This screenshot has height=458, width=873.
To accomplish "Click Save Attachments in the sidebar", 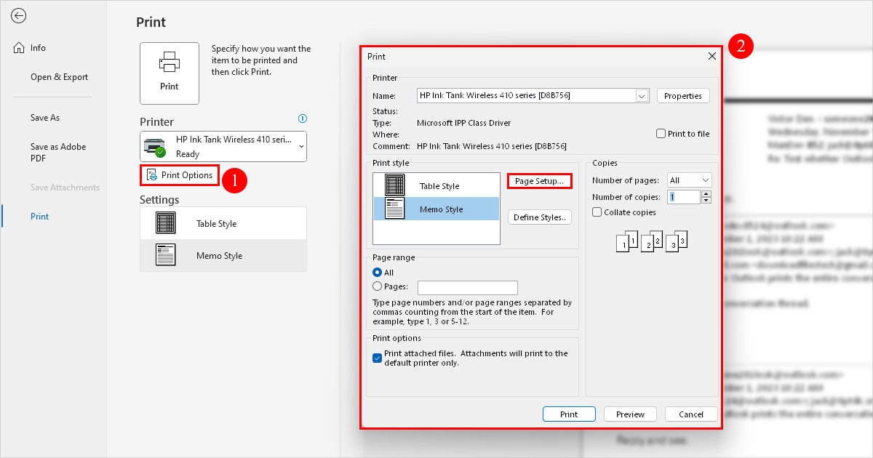I will [65, 188].
